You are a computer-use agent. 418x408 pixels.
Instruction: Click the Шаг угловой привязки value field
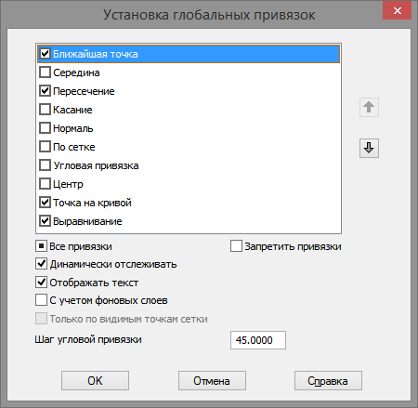(258, 340)
